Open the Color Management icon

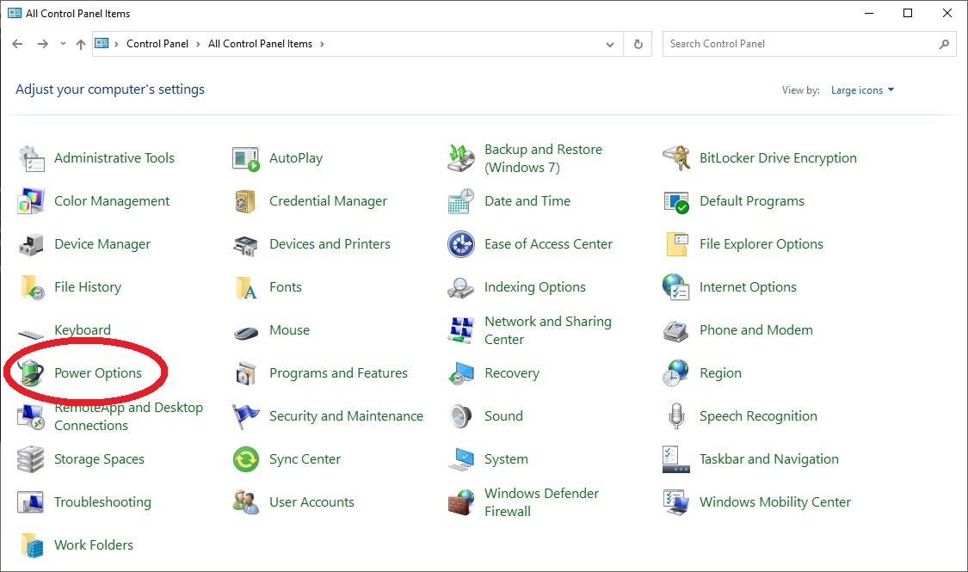[31, 202]
